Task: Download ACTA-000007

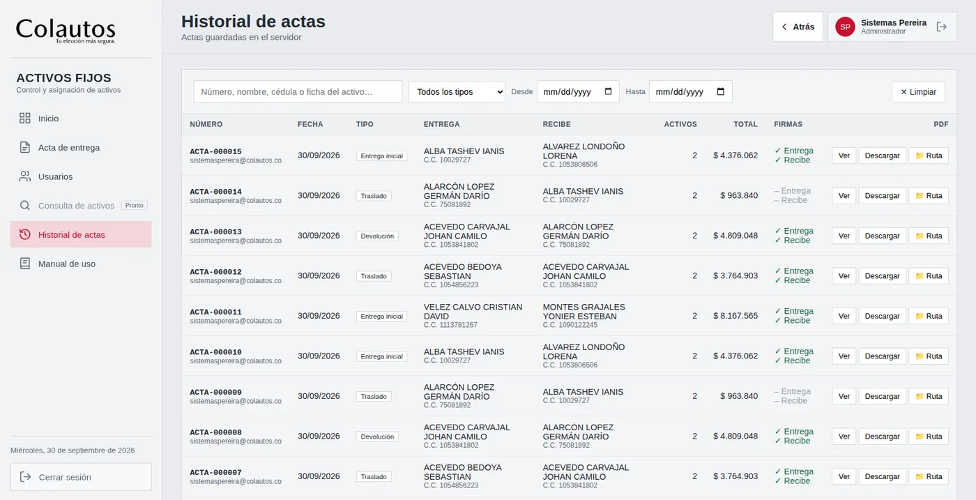Action: [882, 477]
